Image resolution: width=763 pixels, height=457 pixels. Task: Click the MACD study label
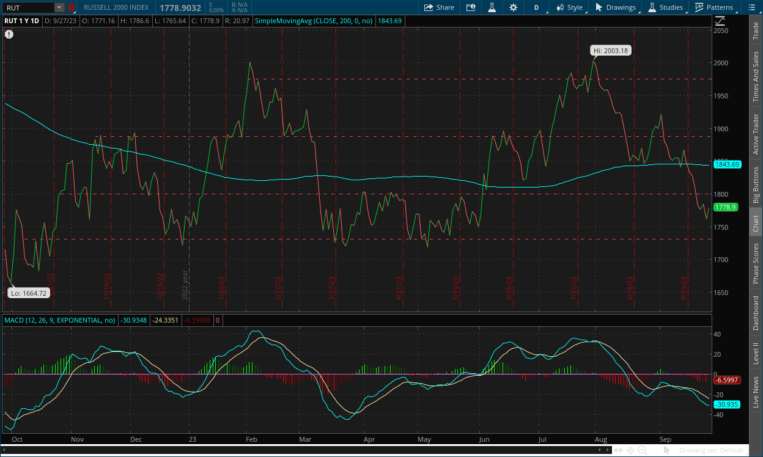tap(59, 320)
